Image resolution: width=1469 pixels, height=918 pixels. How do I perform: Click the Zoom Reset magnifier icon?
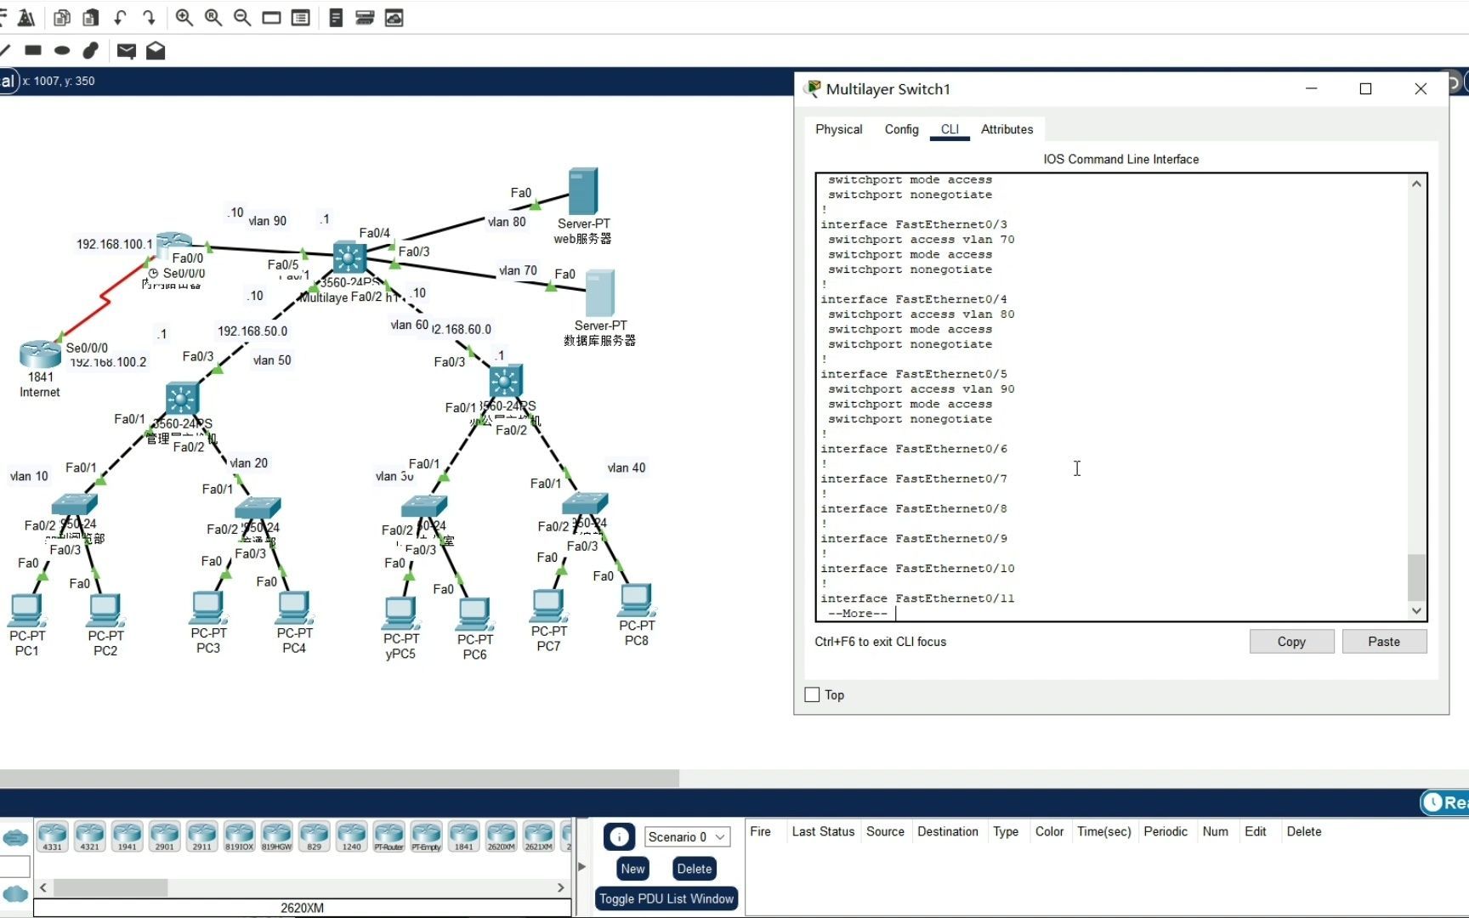[213, 17]
